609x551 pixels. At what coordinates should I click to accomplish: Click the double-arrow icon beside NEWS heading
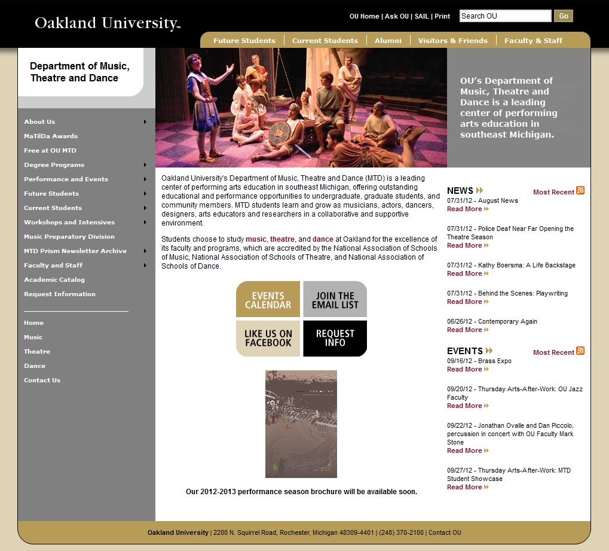[x=480, y=190]
